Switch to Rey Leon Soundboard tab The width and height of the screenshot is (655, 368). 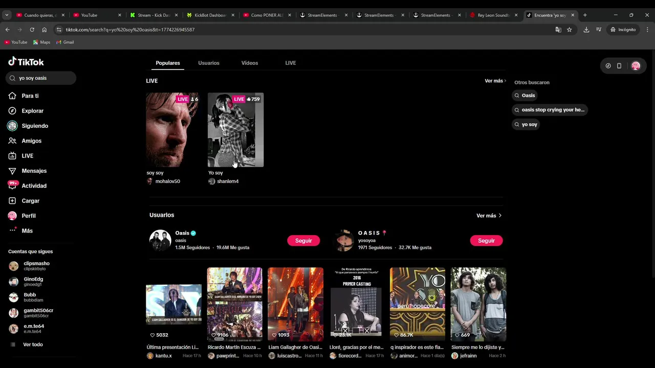(494, 15)
